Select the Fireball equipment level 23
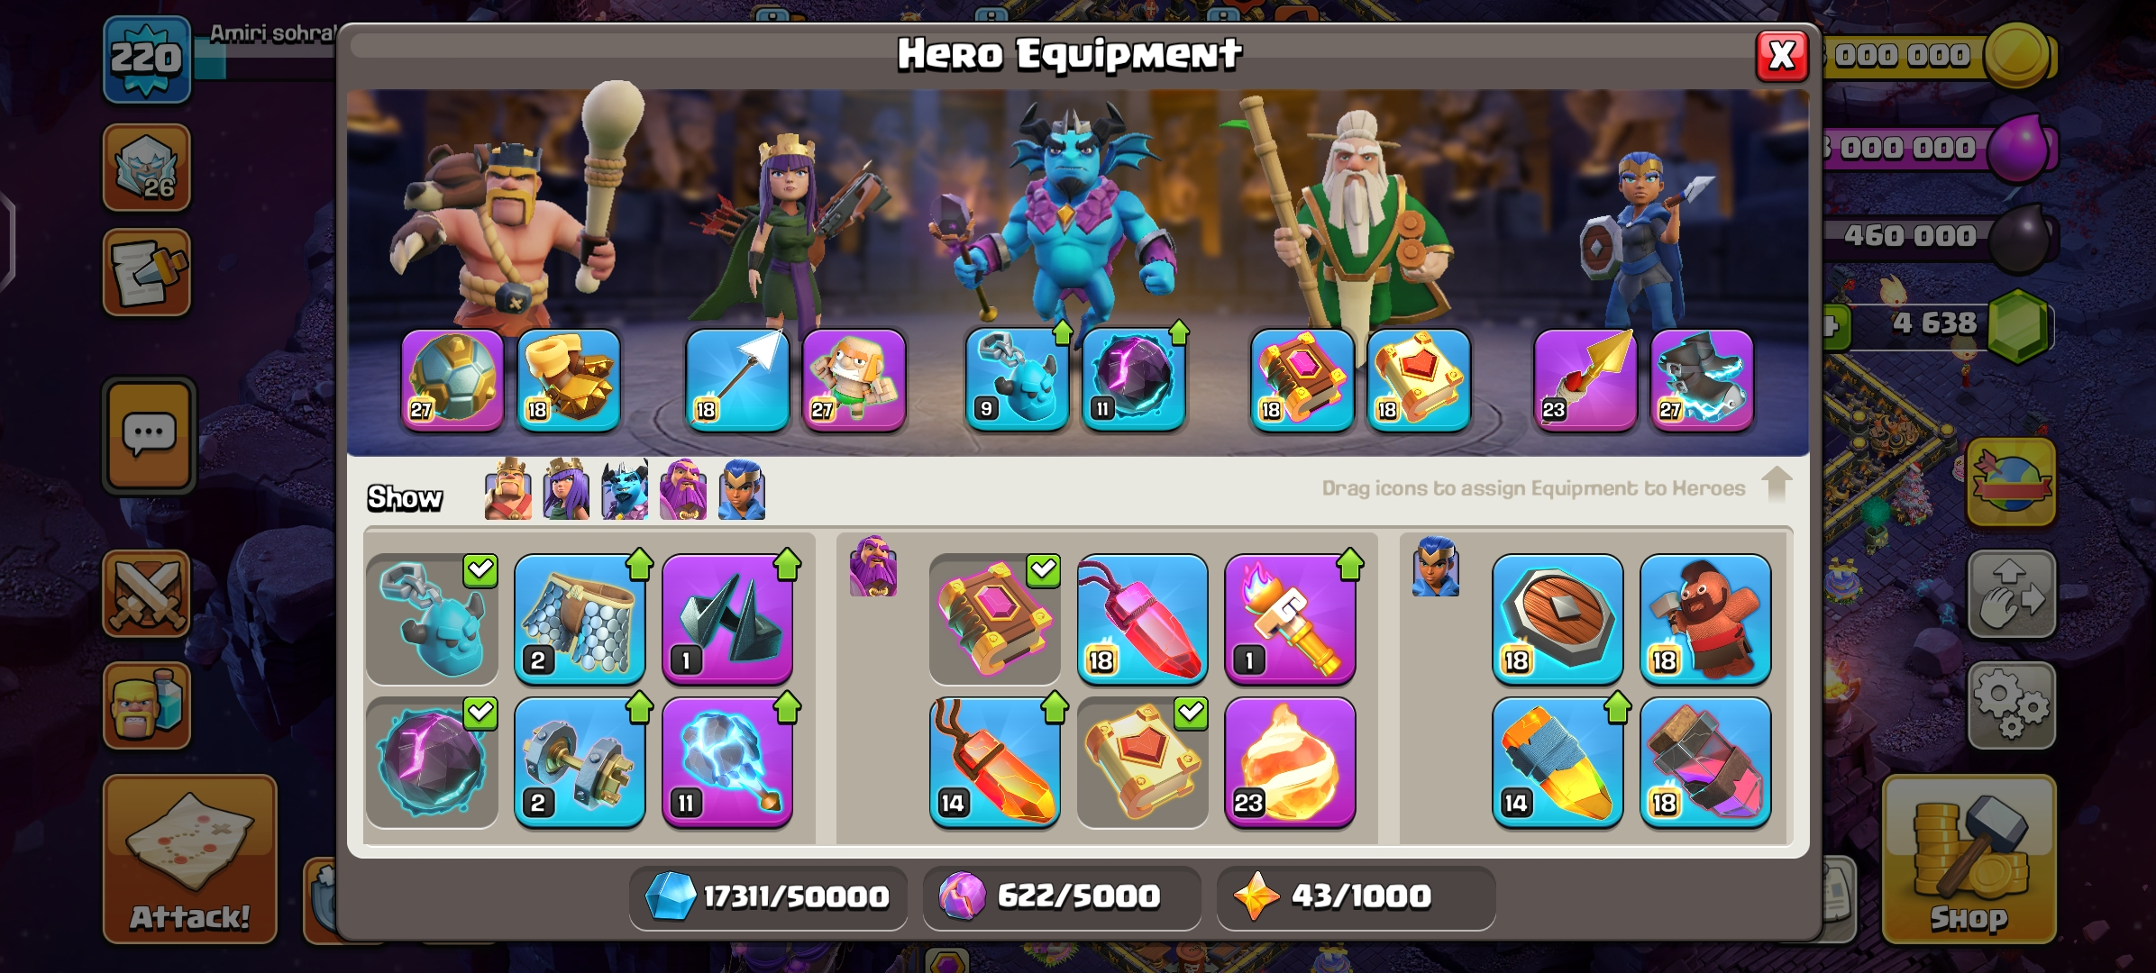The image size is (2156, 973). coord(1290,762)
